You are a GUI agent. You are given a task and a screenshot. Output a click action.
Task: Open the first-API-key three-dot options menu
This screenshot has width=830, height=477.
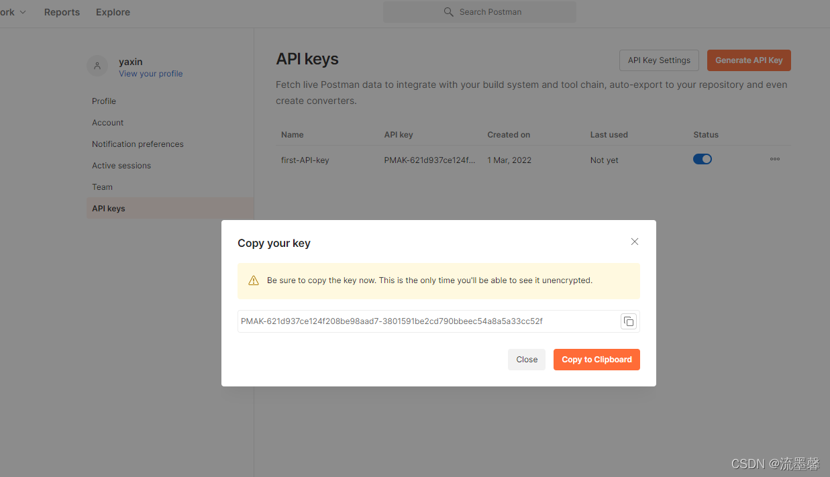pos(775,160)
